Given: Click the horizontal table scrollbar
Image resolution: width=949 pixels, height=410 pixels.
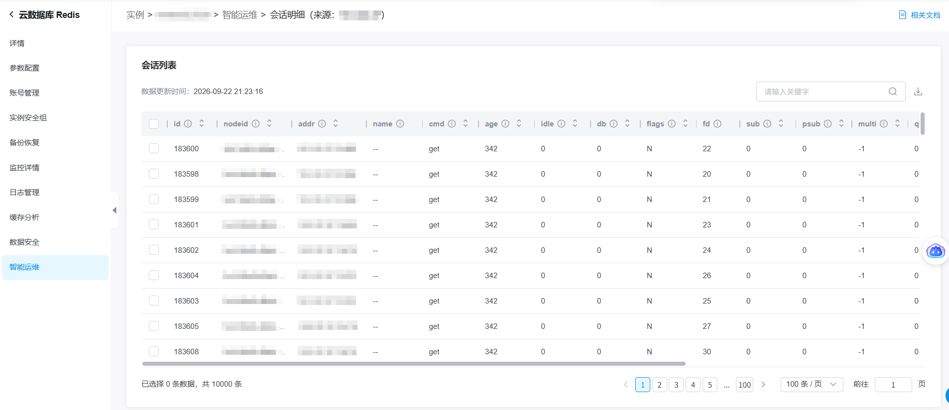Looking at the screenshot, I should pyautogui.click(x=414, y=364).
